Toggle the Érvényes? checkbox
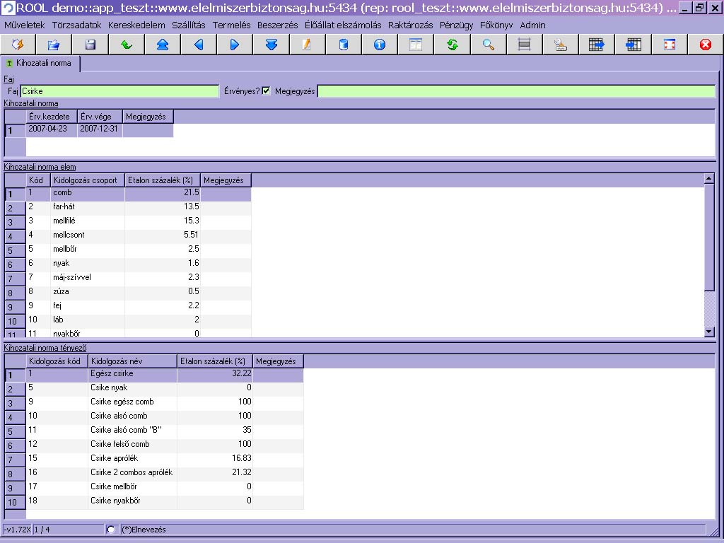 [267, 91]
